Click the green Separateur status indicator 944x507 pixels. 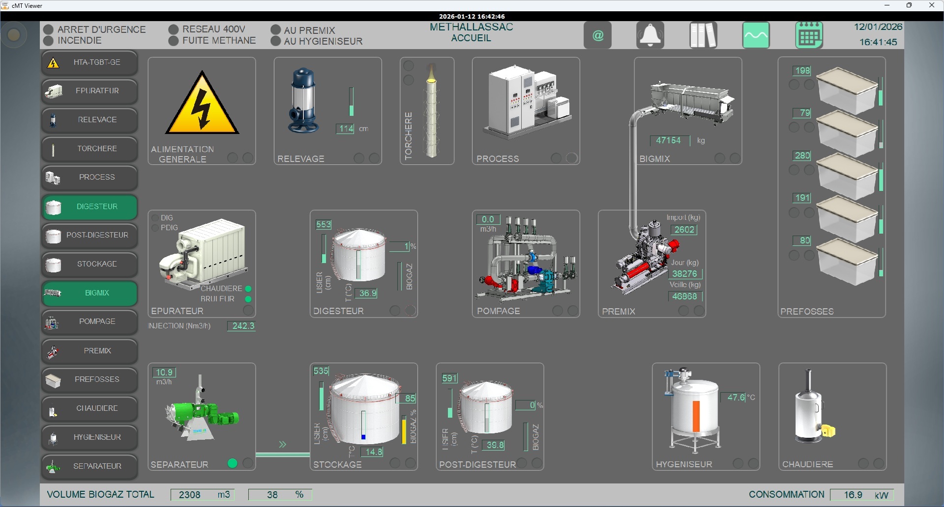233,463
